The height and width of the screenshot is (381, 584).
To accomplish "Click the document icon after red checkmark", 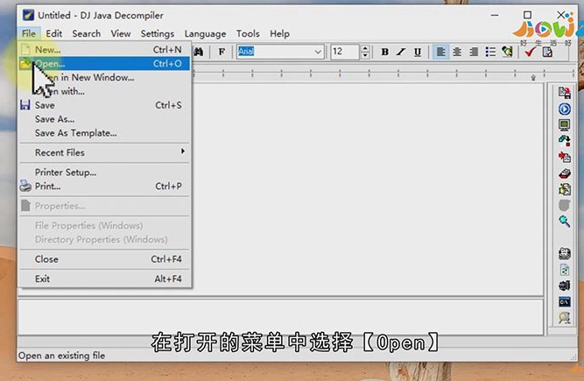I will (547, 52).
